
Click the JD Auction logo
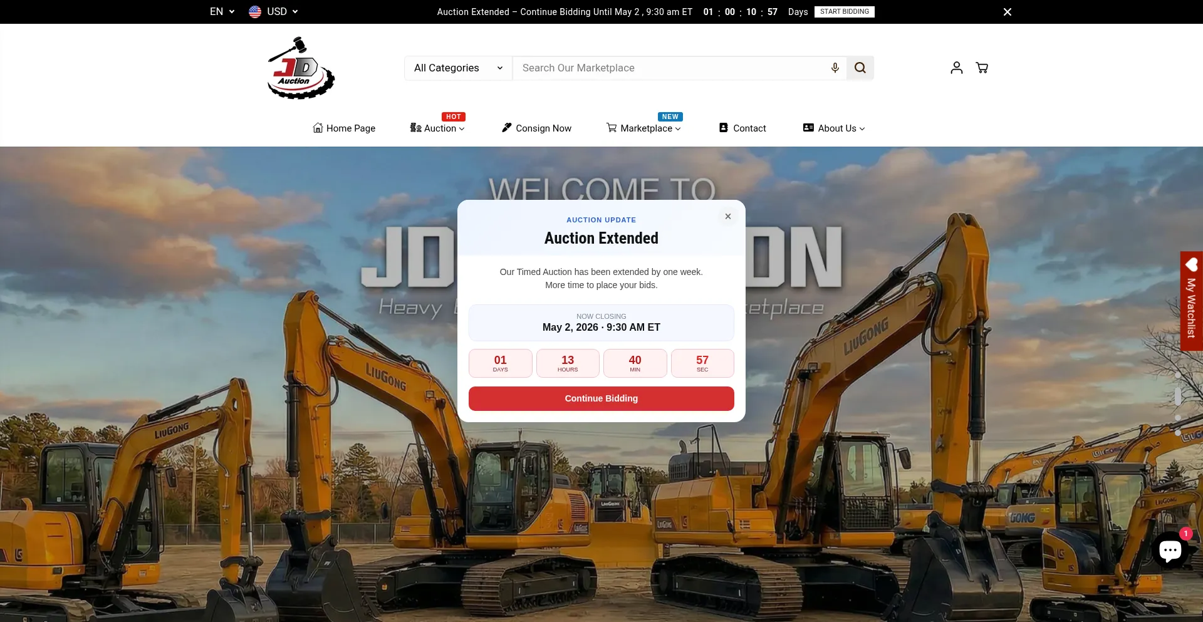[x=301, y=68]
